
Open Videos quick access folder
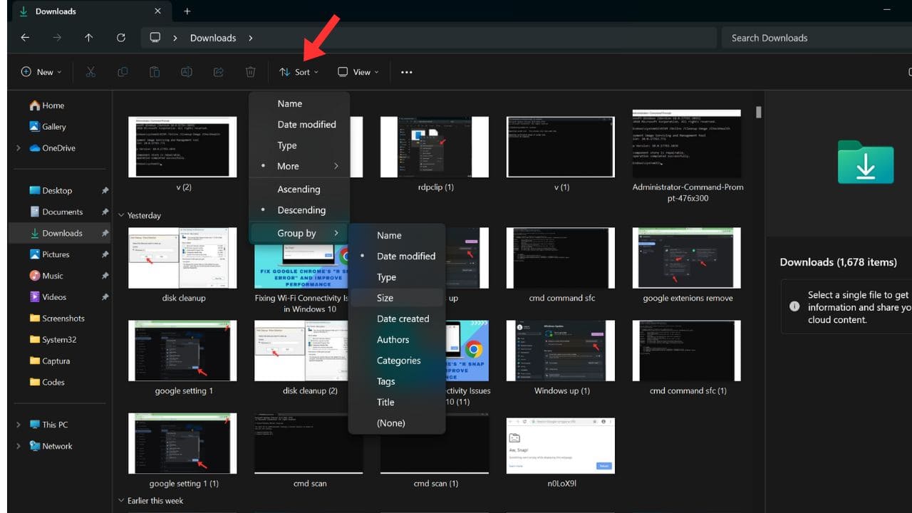click(48, 297)
